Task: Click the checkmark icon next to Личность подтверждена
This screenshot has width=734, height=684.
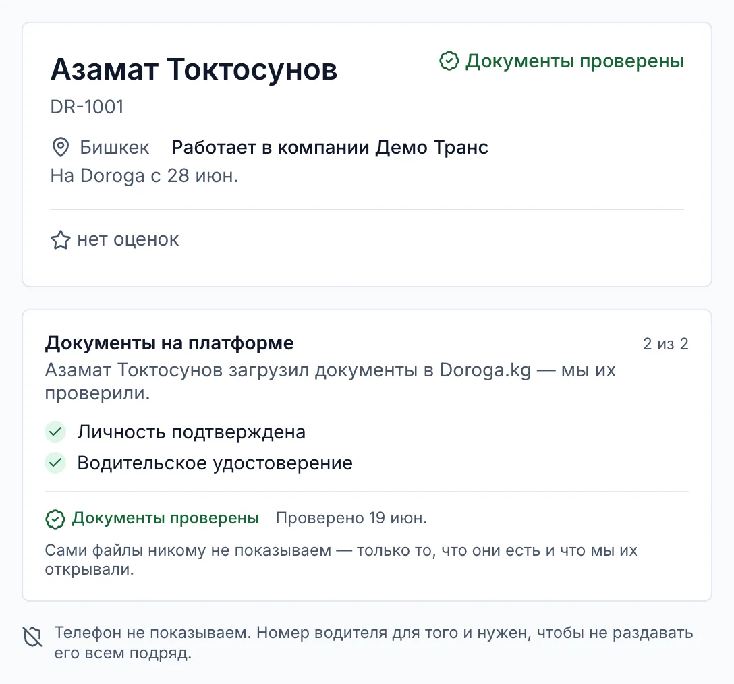Action: click(x=55, y=432)
